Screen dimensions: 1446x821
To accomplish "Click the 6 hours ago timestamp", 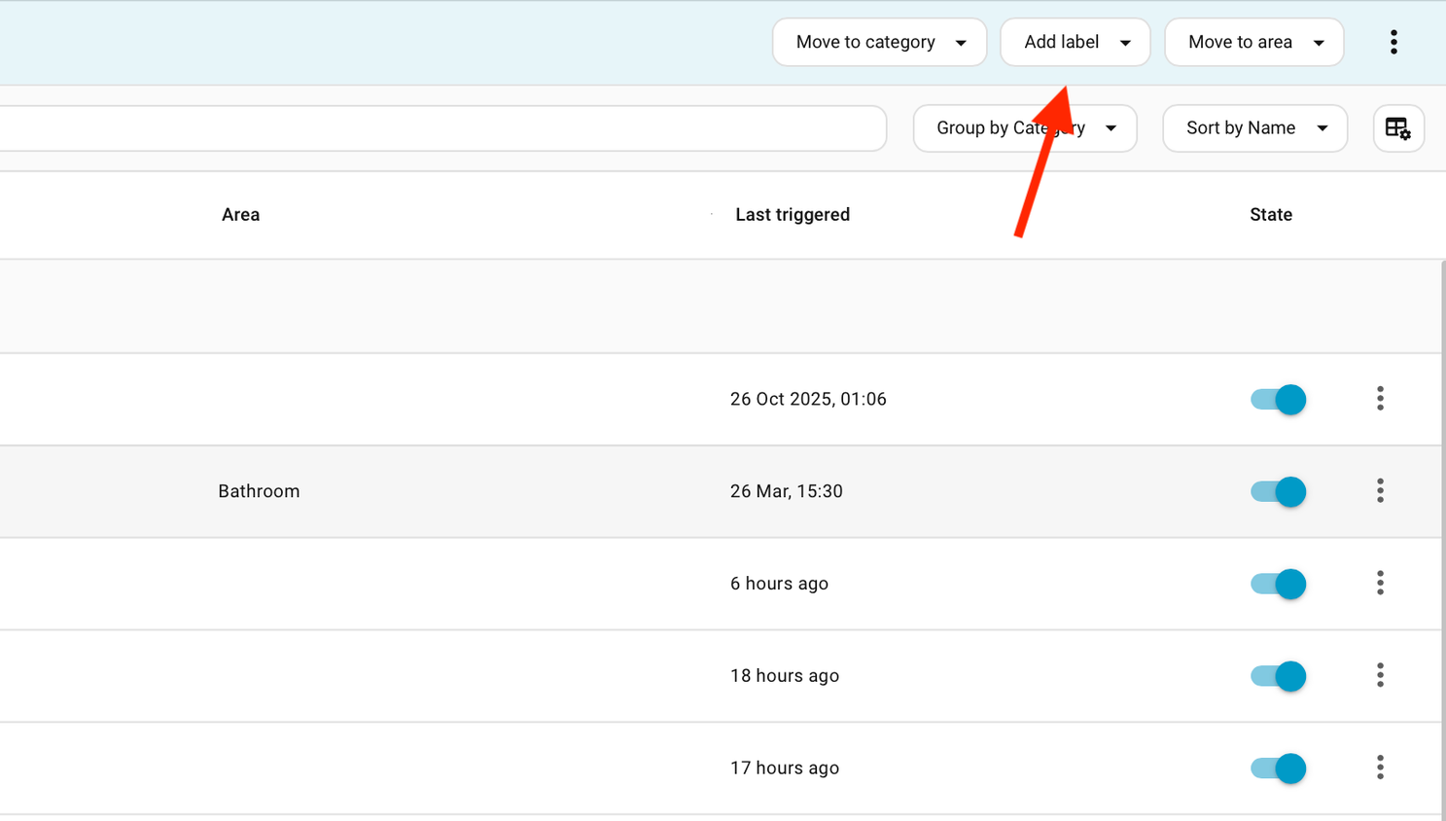I will pyautogui.click(x=779, y=584).
